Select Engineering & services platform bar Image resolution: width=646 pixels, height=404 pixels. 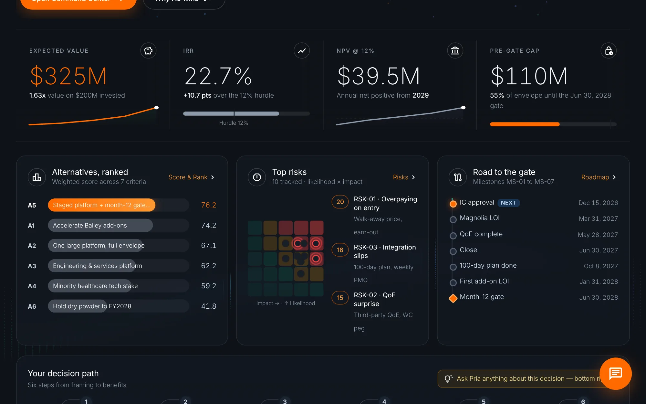[x=119, y=266]
